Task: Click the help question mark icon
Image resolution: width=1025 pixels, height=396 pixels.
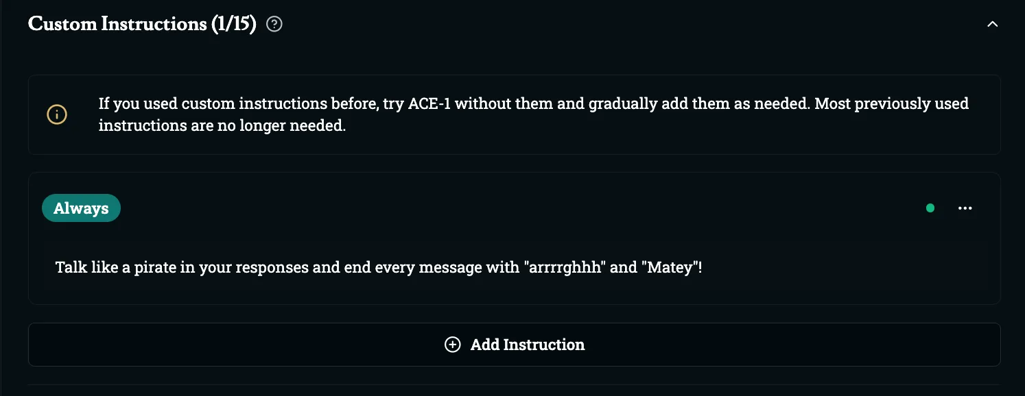Action: 274,25
